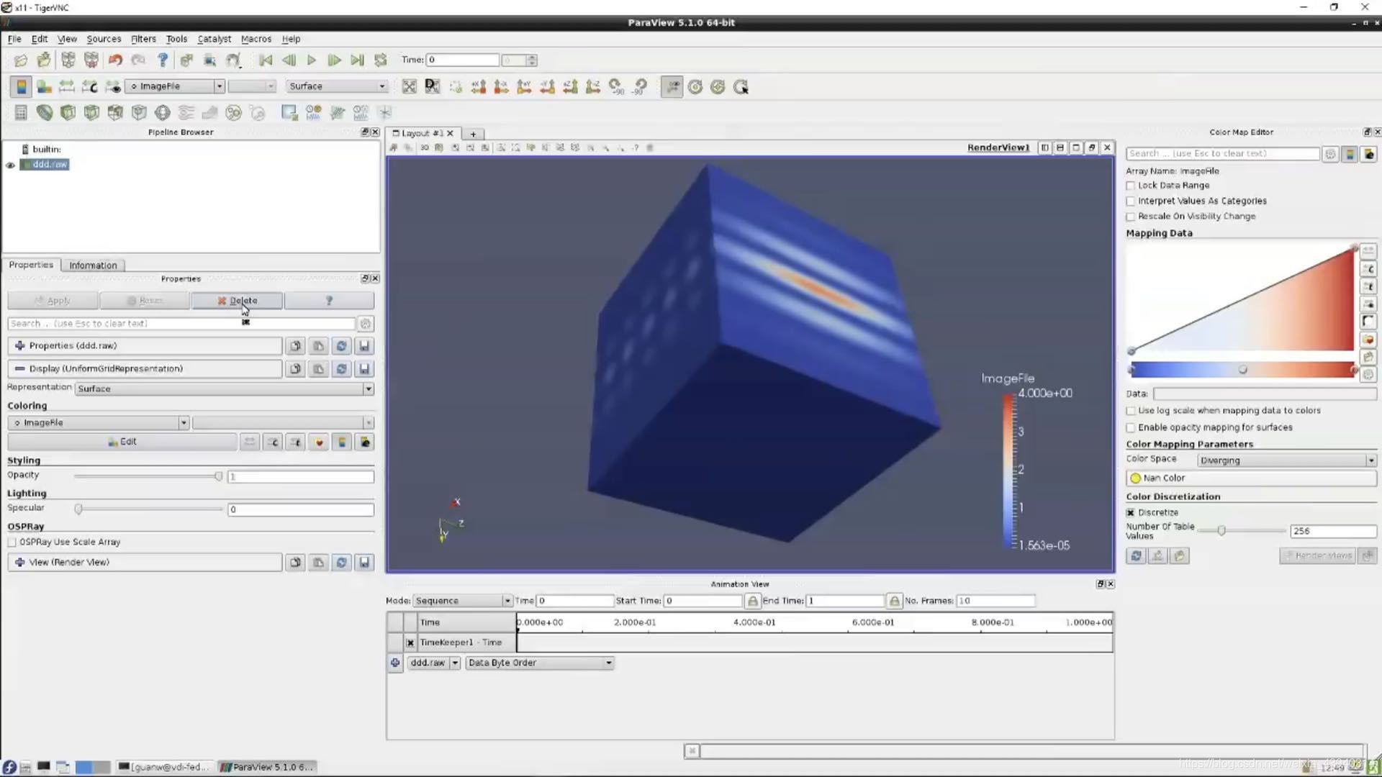
Task: Select the Layout #1 tab
Action: pyautogui.click(x=422, y=134)
